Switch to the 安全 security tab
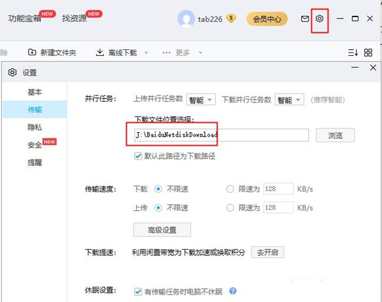Screen dimensions: 382x302 35,145
